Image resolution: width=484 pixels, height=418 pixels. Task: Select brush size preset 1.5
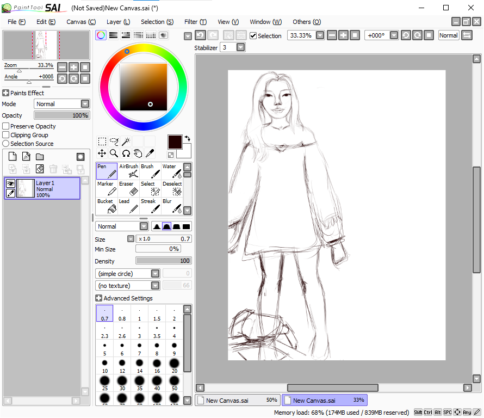coord(157,313)
